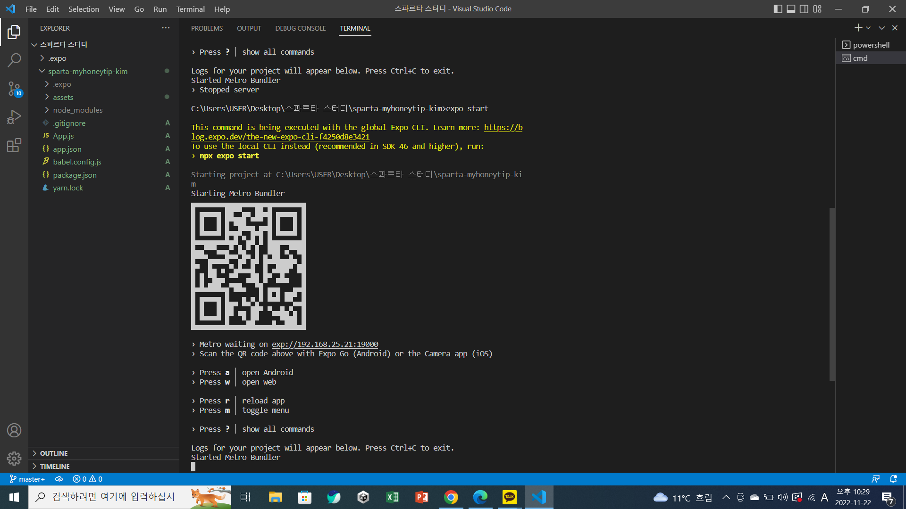Switch to the TERMINAL tab
The width and height of the screenshot is (906, 509).
tap(355, 28)
